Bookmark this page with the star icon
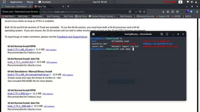Screen dimensions: 200x112 pos(144,12)
